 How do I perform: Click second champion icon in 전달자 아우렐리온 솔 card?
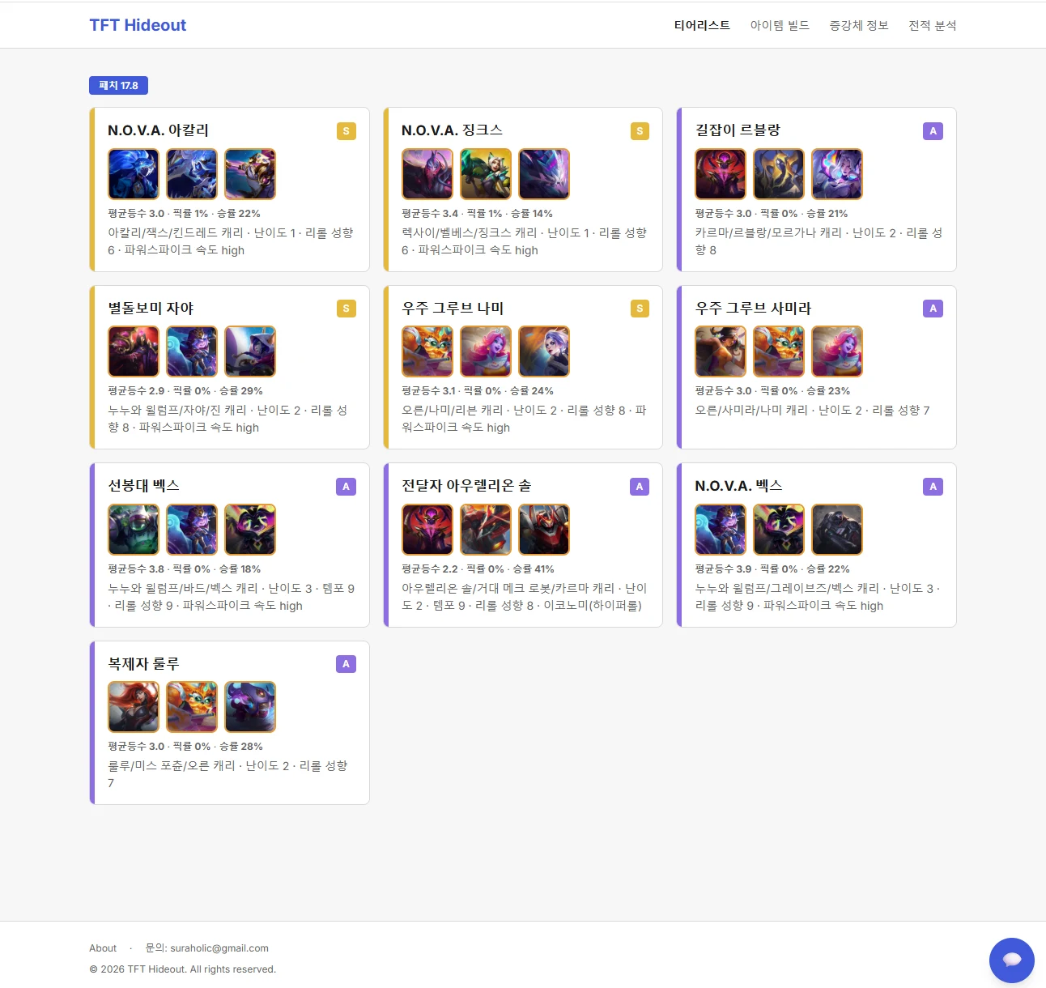pos(486,530)
